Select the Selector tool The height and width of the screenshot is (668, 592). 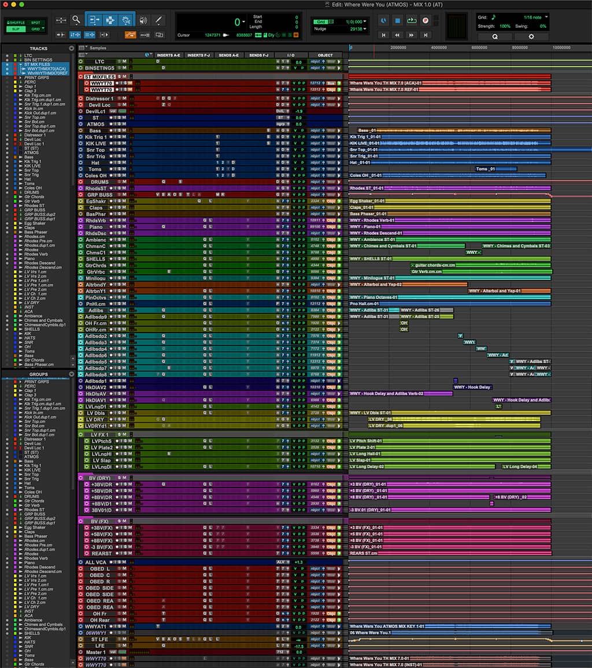(x=110, y=20)
